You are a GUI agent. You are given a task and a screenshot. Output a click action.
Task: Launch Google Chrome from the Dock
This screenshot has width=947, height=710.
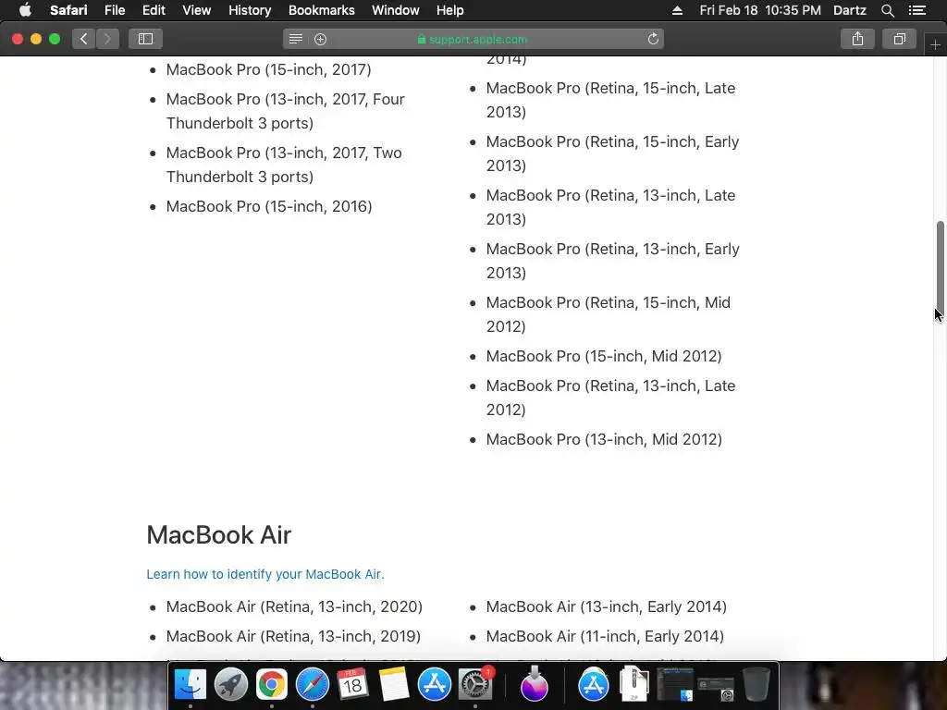click(272, 685)
